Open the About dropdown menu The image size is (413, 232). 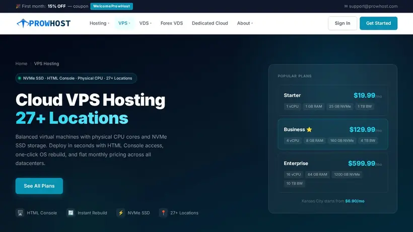[x=245, y=23]
